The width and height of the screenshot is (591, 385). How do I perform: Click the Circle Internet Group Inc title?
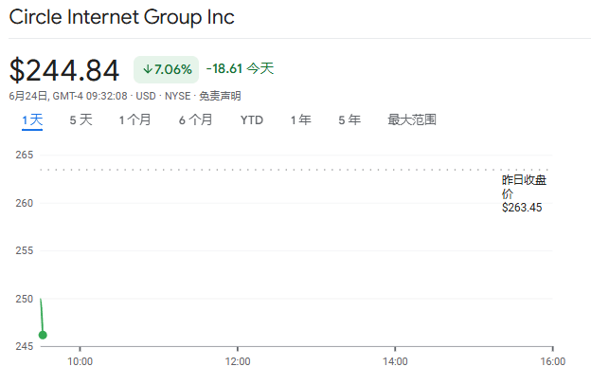click(x=121, y=18)
